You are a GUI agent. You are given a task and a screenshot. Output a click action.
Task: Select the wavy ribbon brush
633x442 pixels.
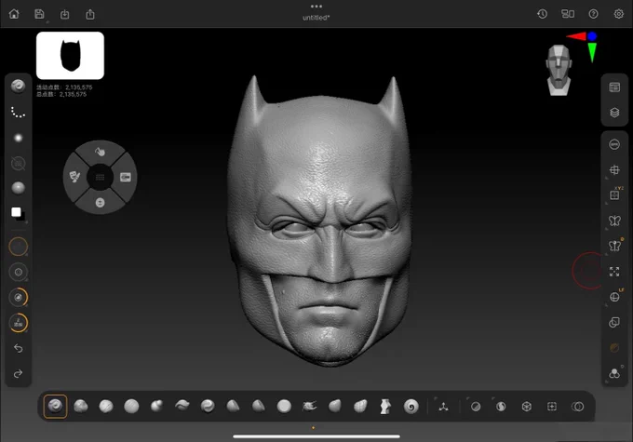click(182, 406)
